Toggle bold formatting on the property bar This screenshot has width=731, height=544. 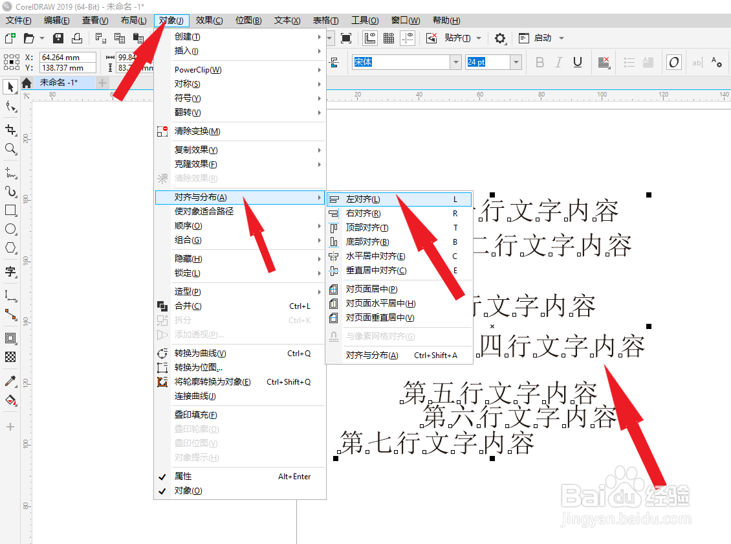[x=540, y=62]
